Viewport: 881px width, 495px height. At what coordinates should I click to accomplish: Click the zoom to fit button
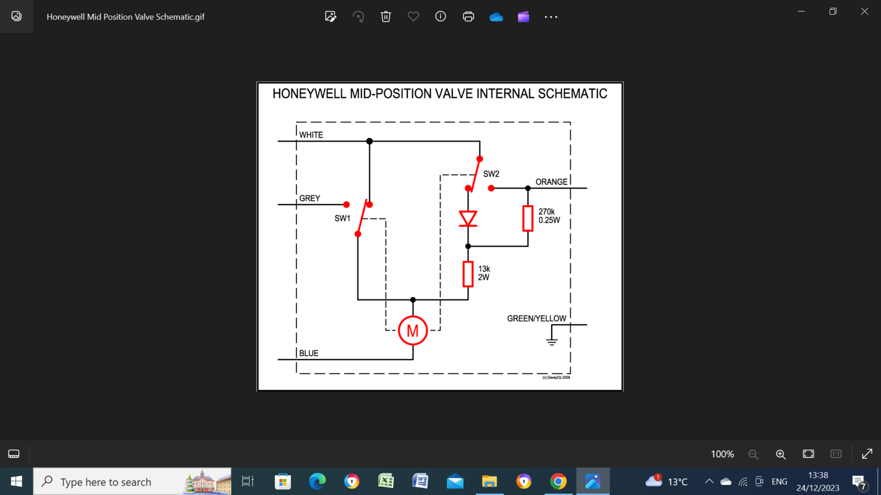(x=808, y=454)
